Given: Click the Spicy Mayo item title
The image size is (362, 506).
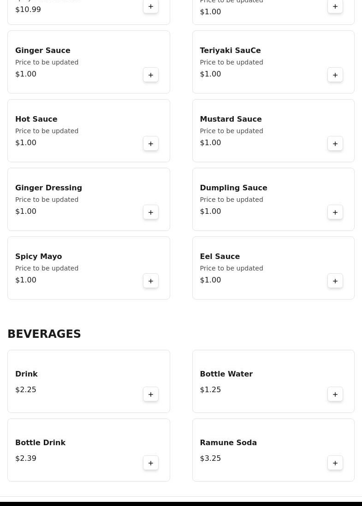Looking at the screenshot, I should click(x=38, y=256).
